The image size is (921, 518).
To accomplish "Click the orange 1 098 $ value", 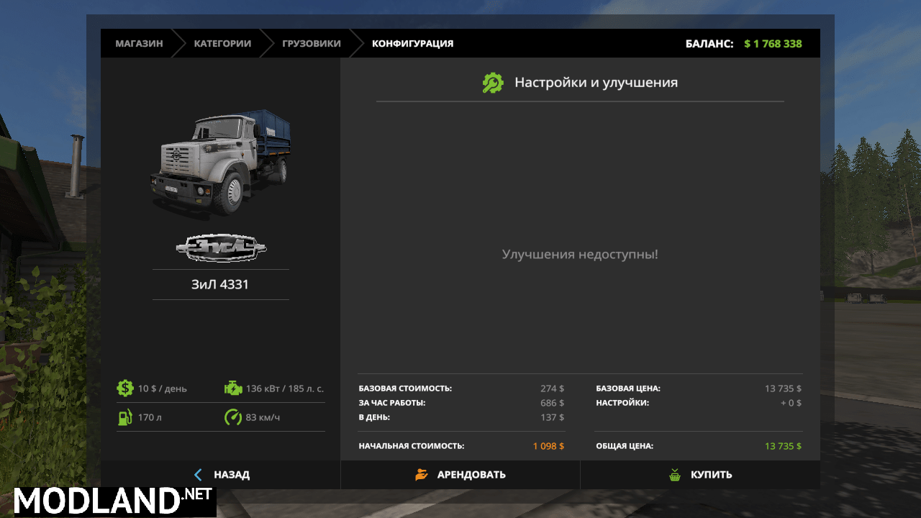I will 548,446.
